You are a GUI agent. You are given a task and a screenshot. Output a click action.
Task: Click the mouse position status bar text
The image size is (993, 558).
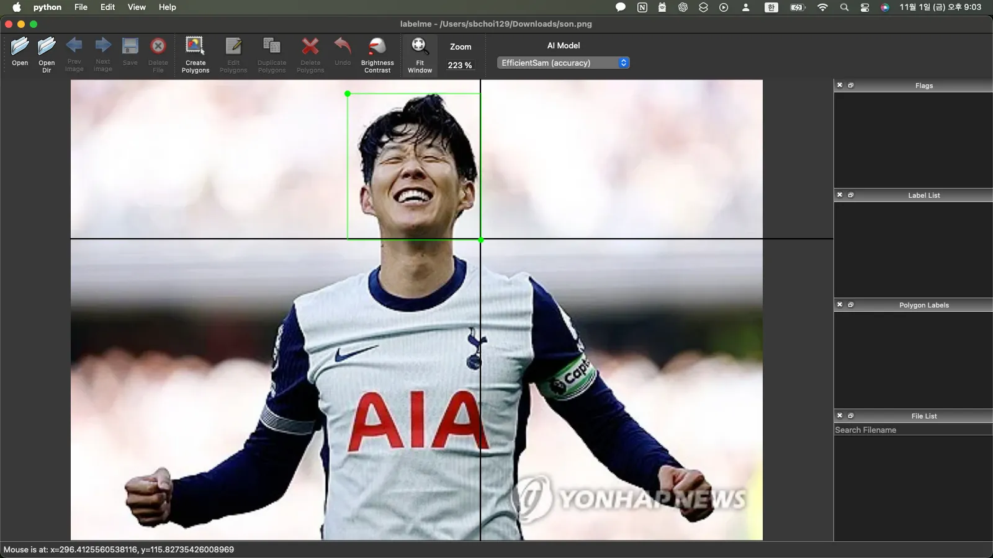[119, 549]
